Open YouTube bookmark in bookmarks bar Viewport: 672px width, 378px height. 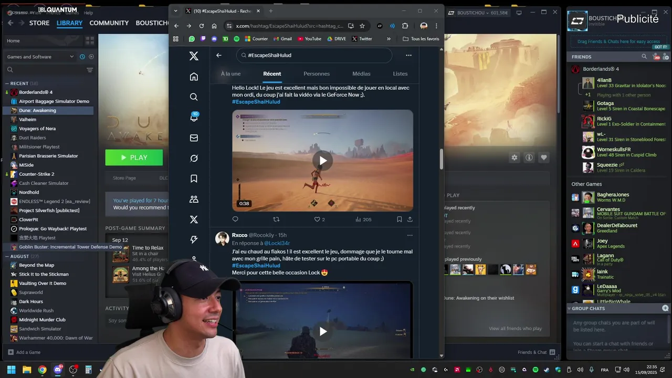[309, 39]
